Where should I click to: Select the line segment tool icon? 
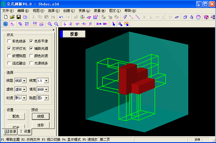131,17
